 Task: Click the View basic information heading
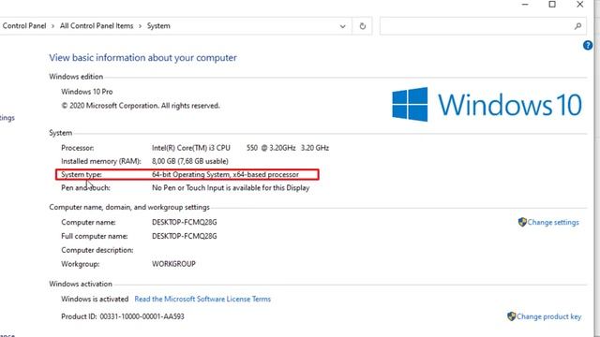(x=142, y=58)
